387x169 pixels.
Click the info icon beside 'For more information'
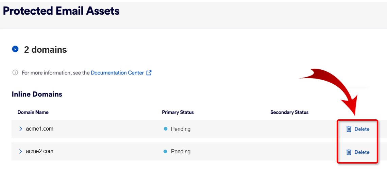click(x=15, y=72)
